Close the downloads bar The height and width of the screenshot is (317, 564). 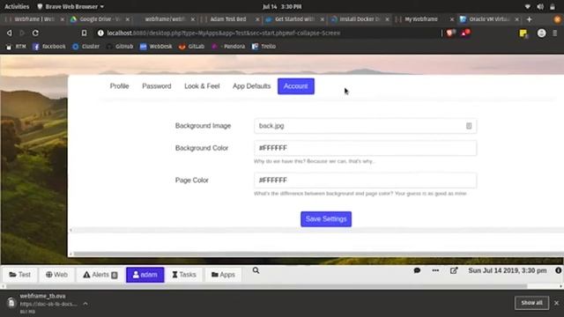[556, 303]
